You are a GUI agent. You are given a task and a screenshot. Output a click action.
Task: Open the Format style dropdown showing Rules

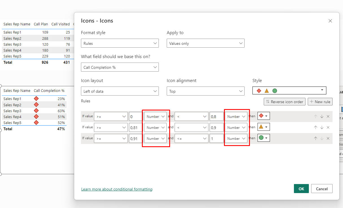tap(120, 43)
